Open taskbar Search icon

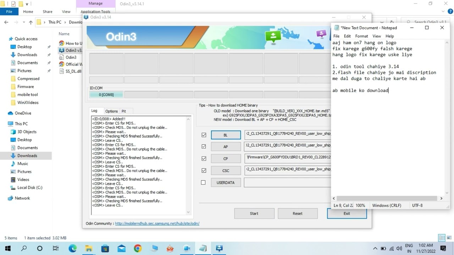24,248
